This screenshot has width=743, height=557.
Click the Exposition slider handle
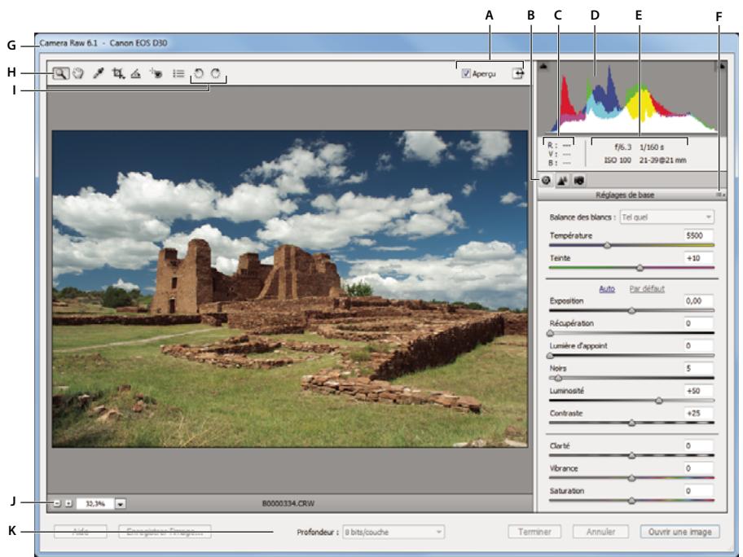click(x=631, y=311)
